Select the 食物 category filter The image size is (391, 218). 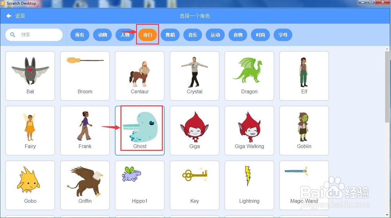click(x=238, y=35)
